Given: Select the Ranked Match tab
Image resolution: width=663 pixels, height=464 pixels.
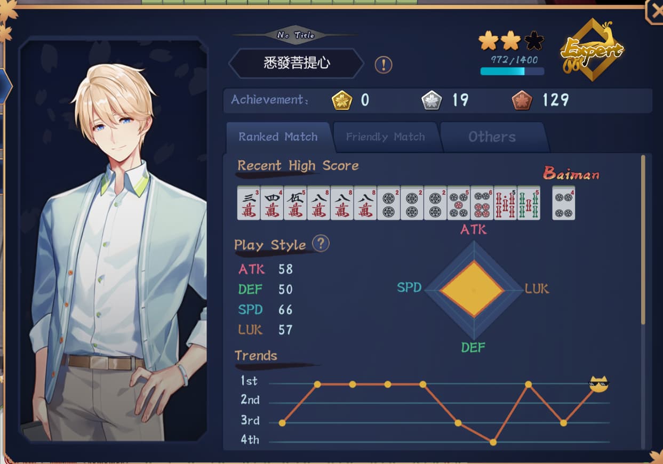Looking at the screenshot, I should click(x=278, y=137).
